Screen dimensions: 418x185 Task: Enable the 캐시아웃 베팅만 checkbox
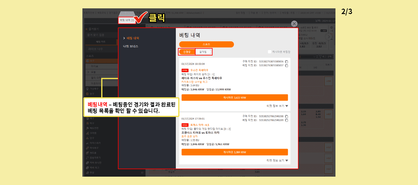(x=270, y=52)
